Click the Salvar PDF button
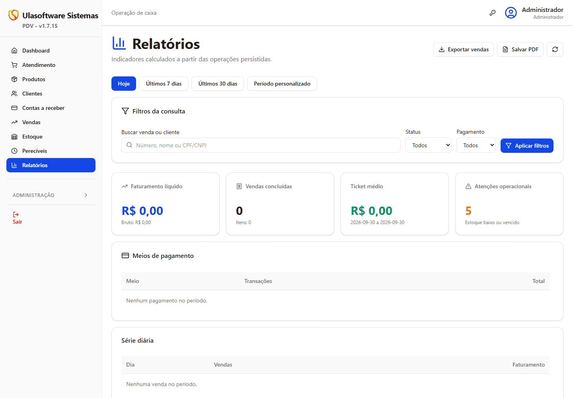This screenshot has height=398, width=573. [x=520, y=49]
